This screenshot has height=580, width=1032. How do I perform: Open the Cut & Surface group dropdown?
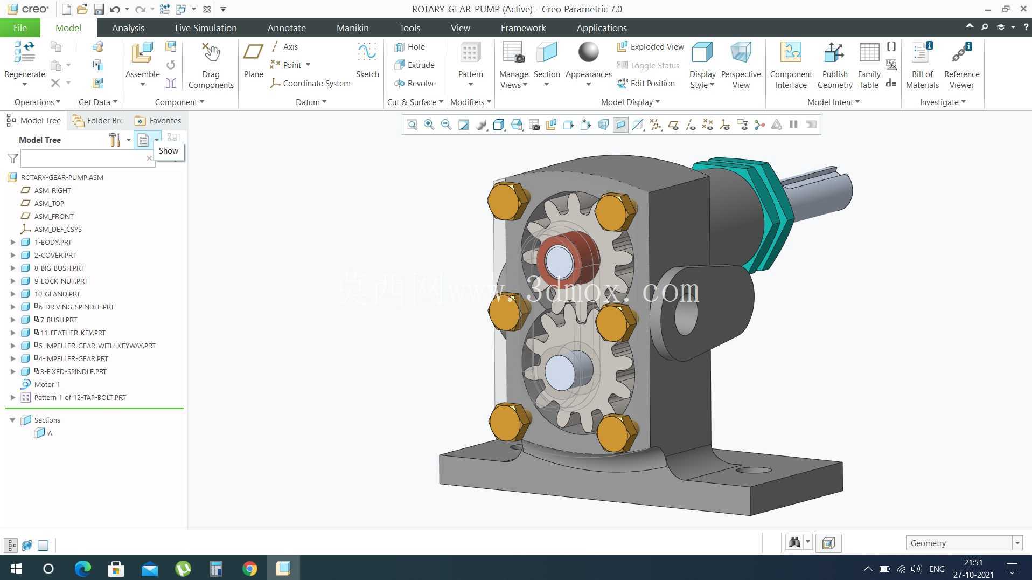pyautogui.click(x=415, y=102)
